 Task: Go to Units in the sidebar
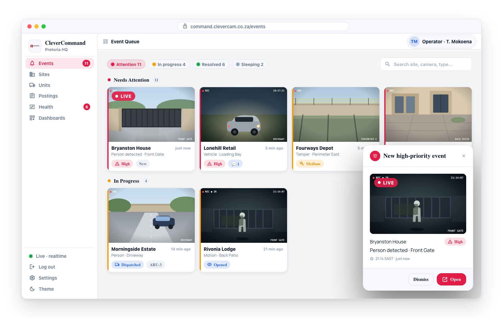(x=60, y=85)
